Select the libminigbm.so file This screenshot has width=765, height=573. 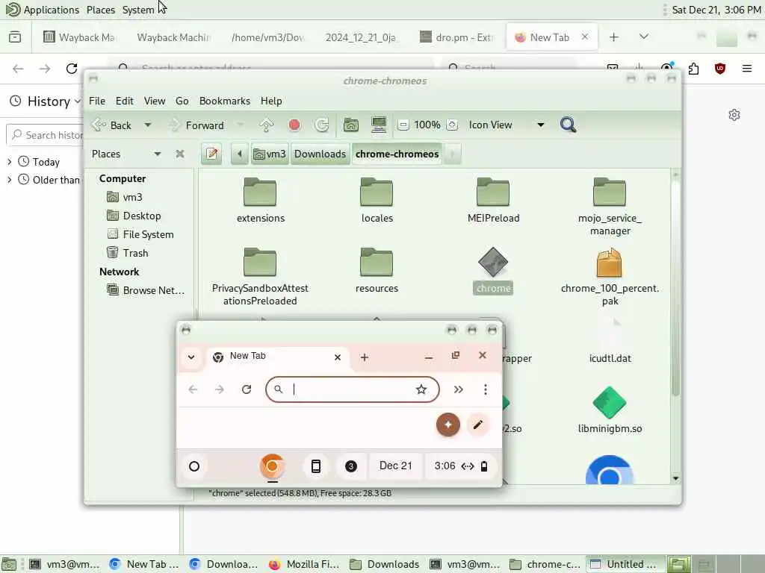click(x=610, y=410)
